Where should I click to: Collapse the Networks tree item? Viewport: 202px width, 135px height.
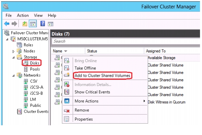point(13,75)
